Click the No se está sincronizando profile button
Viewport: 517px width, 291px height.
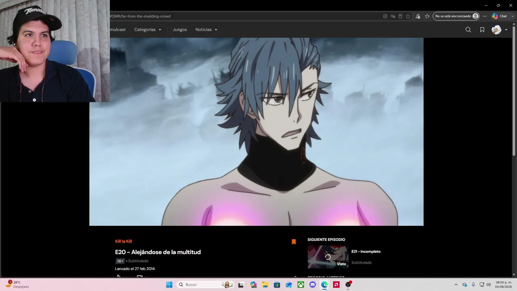coord(456,16)
